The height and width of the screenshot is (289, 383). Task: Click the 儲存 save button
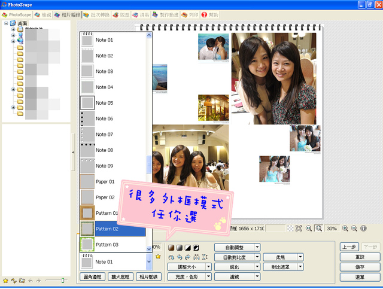point(360,267)
